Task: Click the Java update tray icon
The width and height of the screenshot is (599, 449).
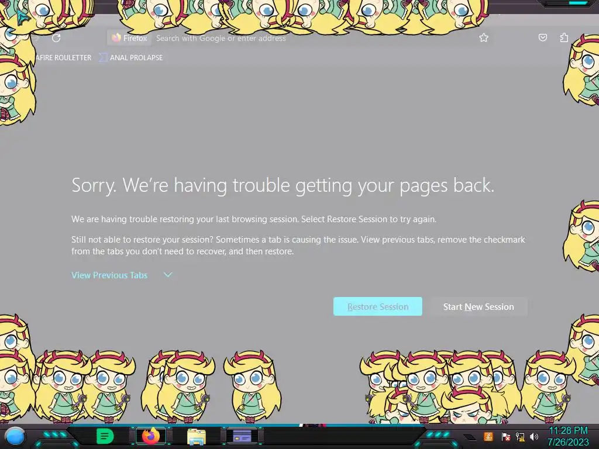Action: click(488, 436)
